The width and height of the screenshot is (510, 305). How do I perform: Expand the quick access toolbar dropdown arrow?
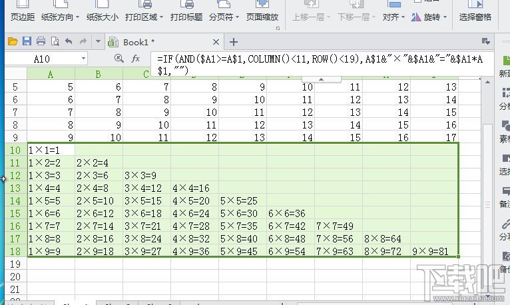98,41
